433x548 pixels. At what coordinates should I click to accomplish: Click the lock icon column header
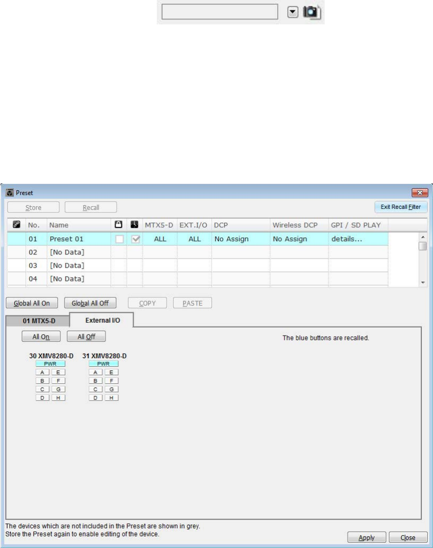pyautogui.click(x=119, y=225)
